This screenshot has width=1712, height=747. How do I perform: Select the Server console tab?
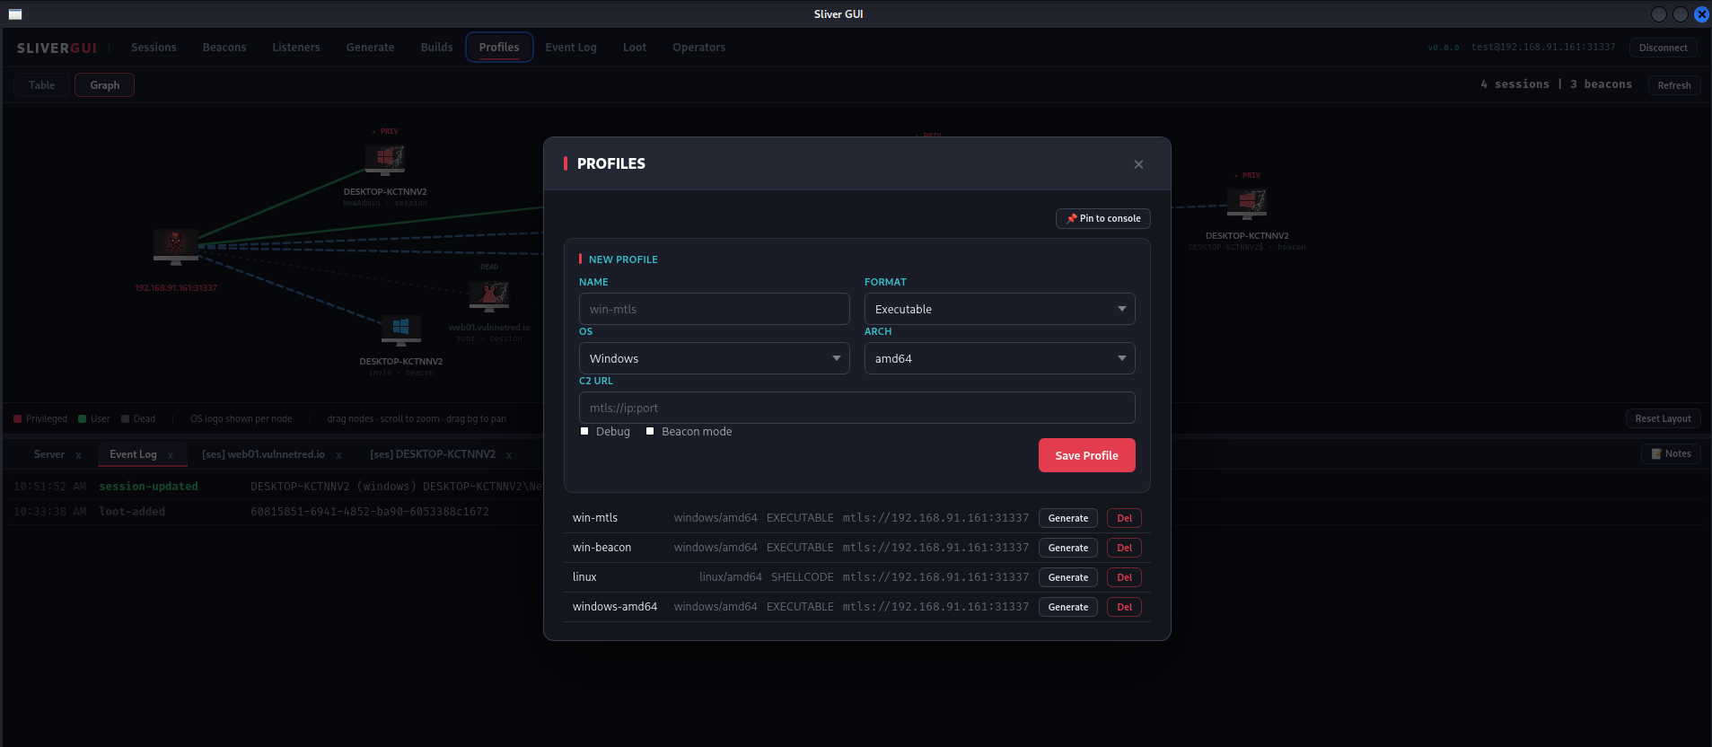coord(49,454)
